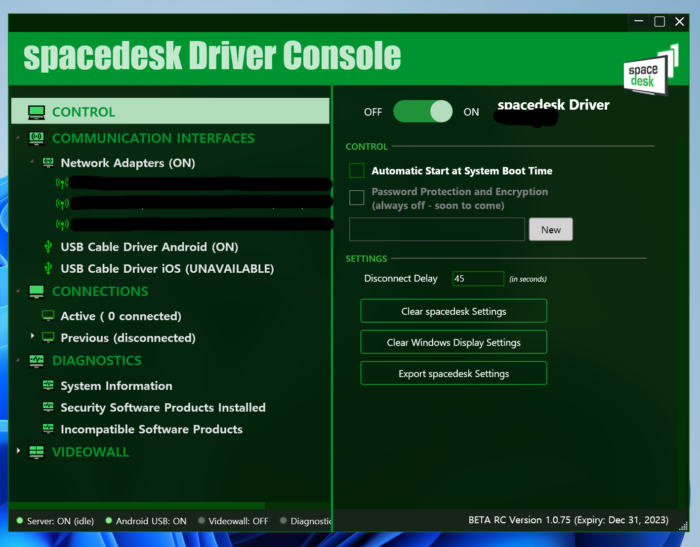Click the System Information icon
Viewport: 700px width, 547px height.
(x=48, y=384)
